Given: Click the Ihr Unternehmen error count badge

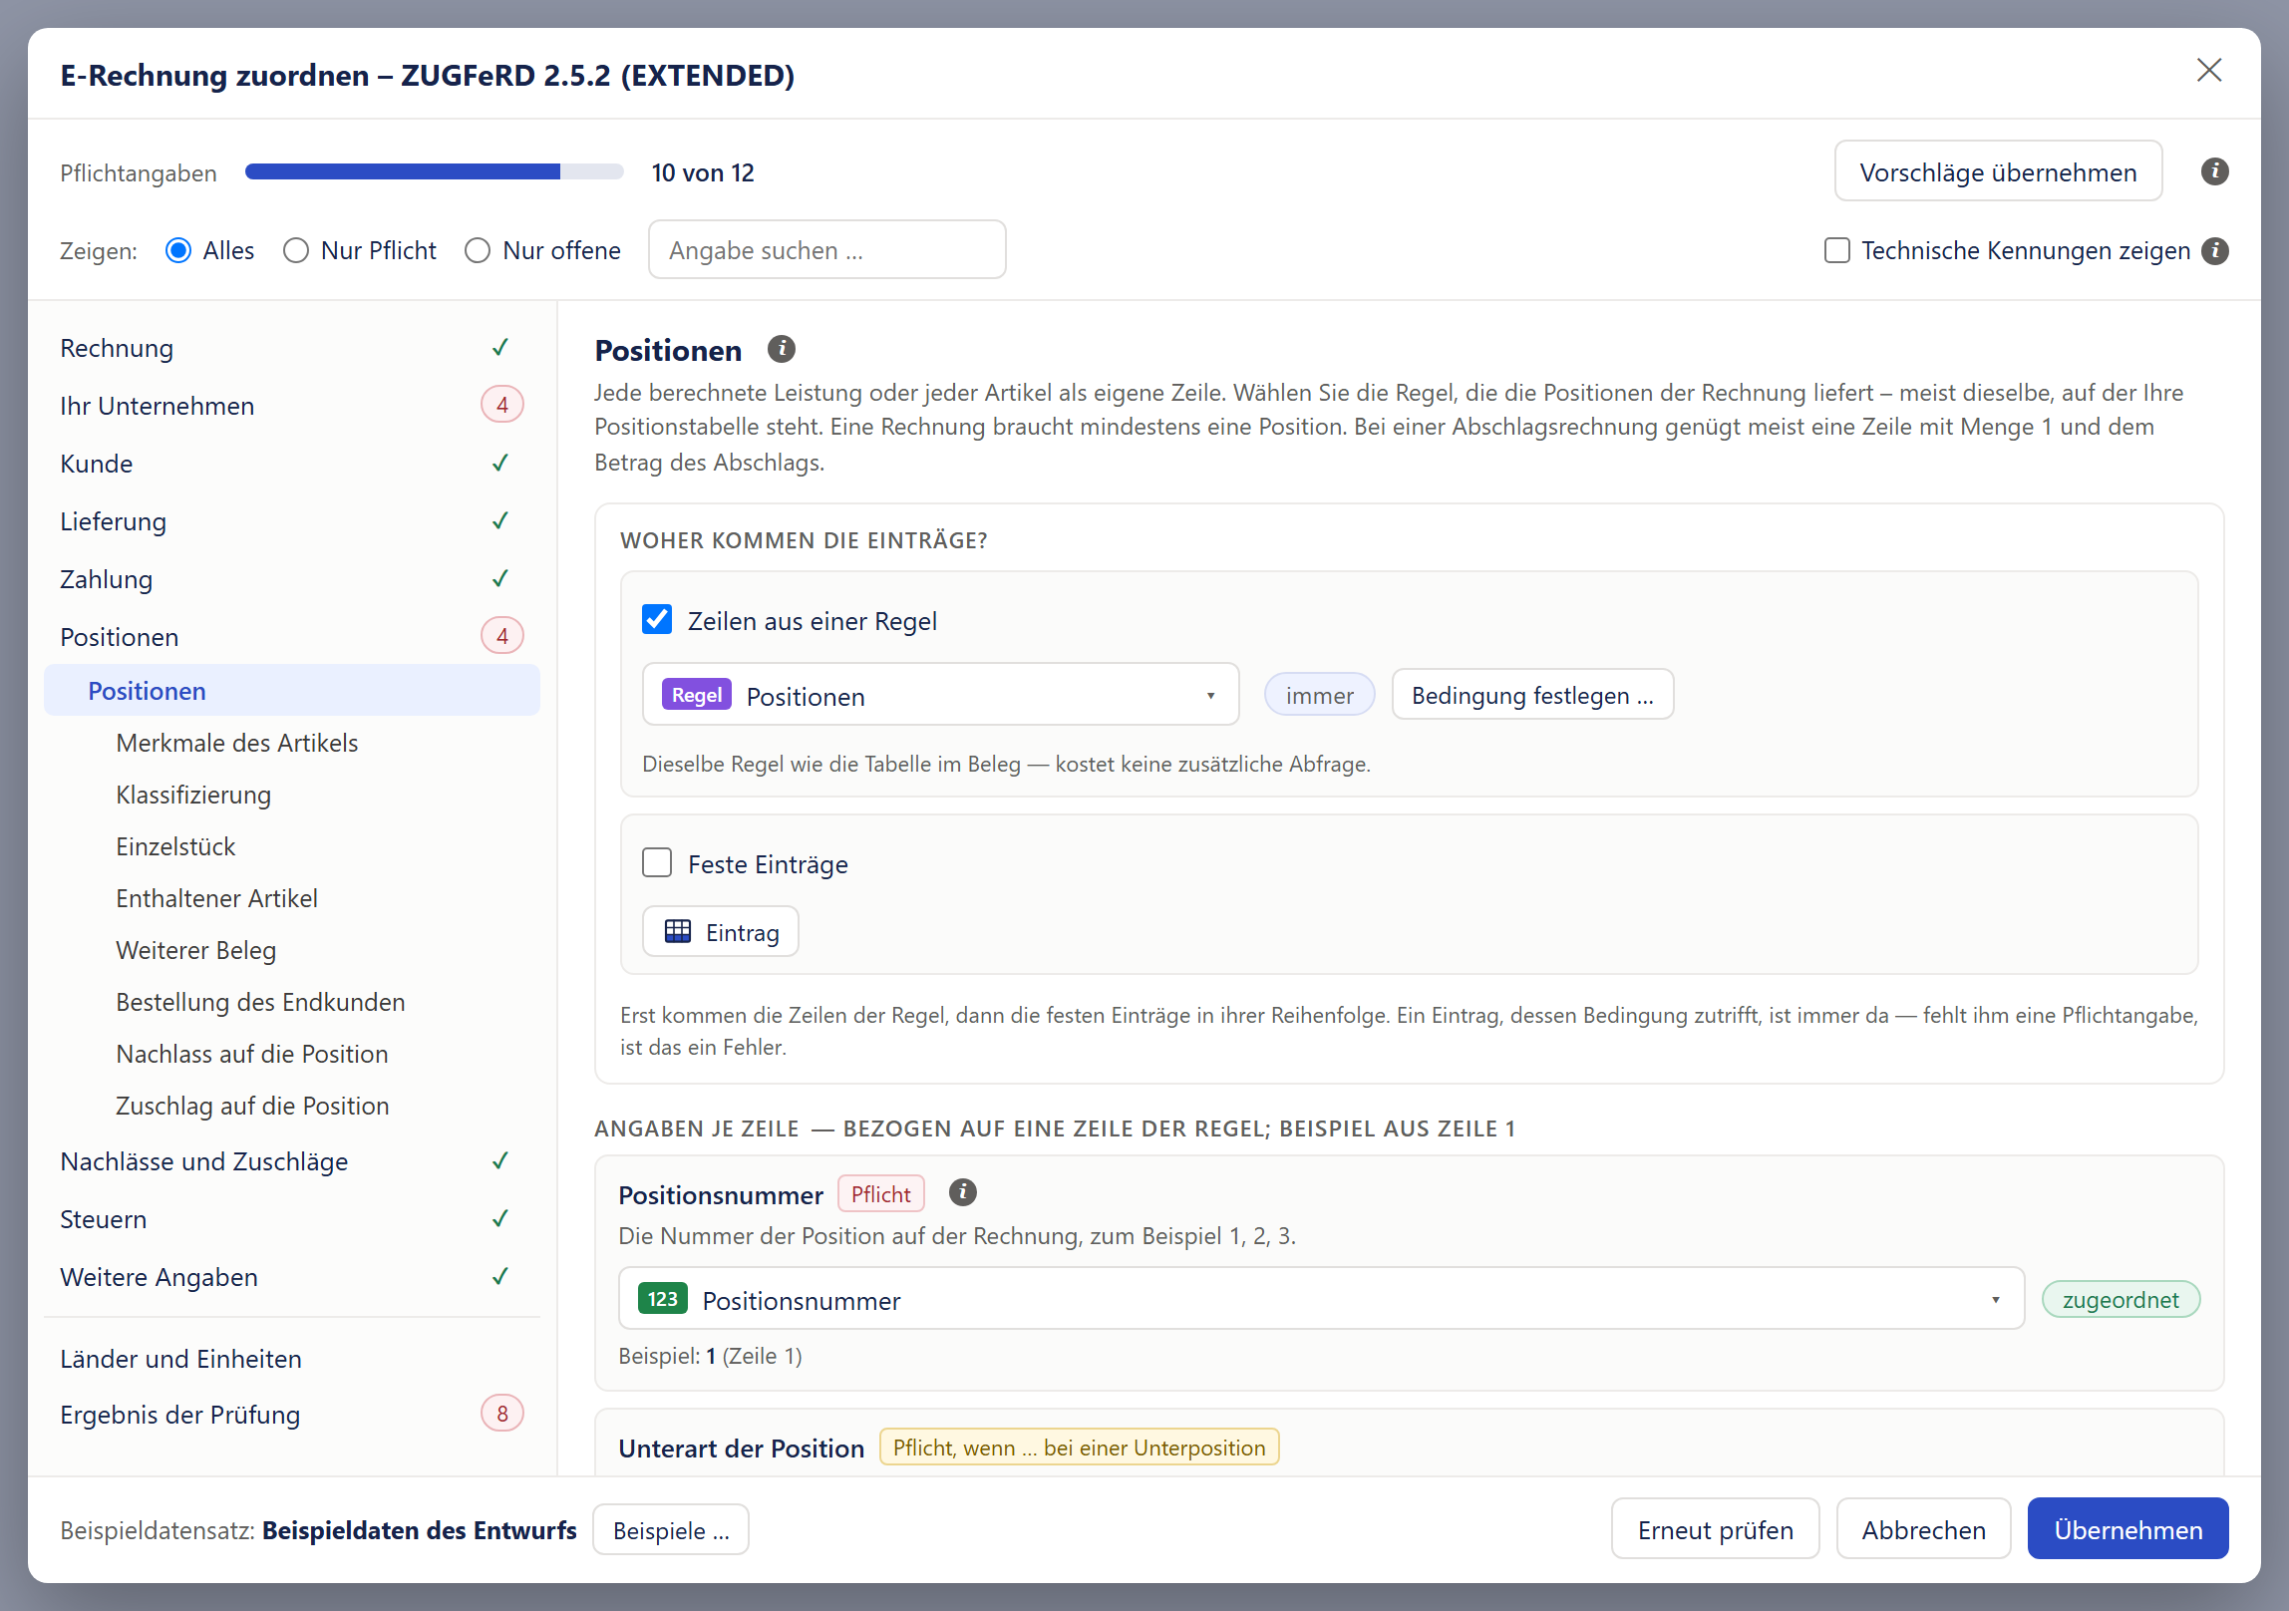Looking at the screenshot, I should [502, 405].
